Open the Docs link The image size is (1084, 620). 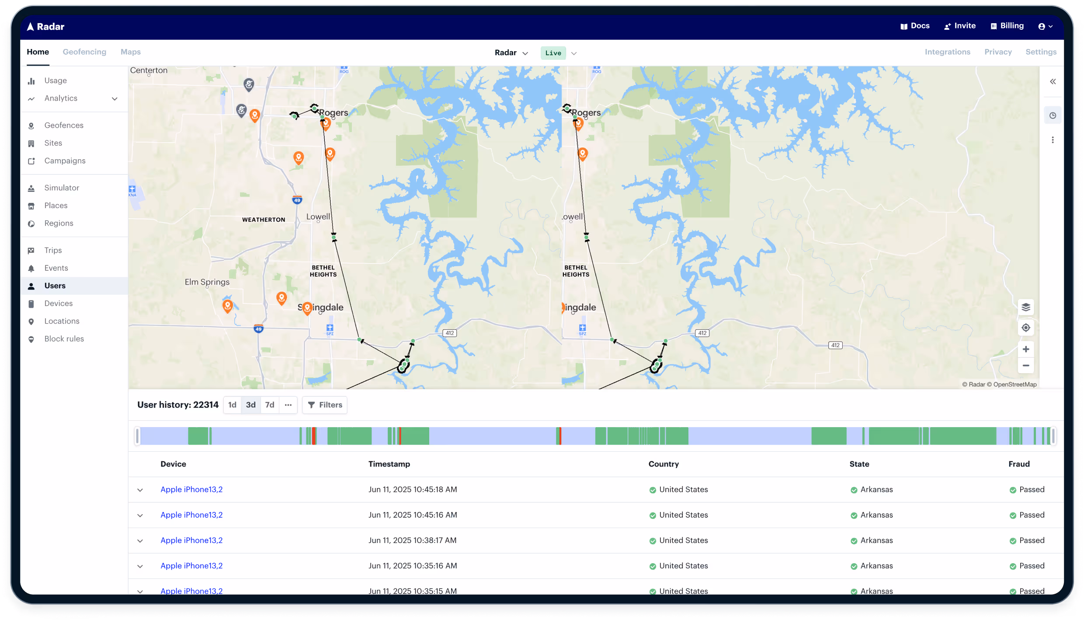click(x=915, y=26)
